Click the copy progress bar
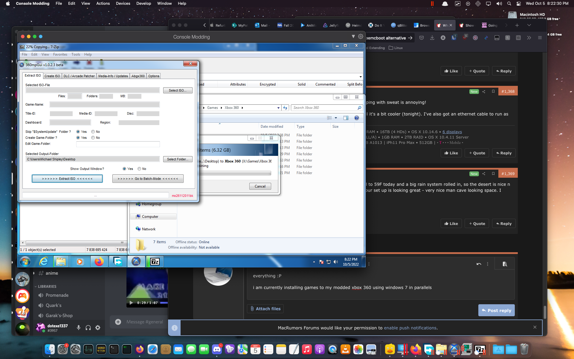 235,173
